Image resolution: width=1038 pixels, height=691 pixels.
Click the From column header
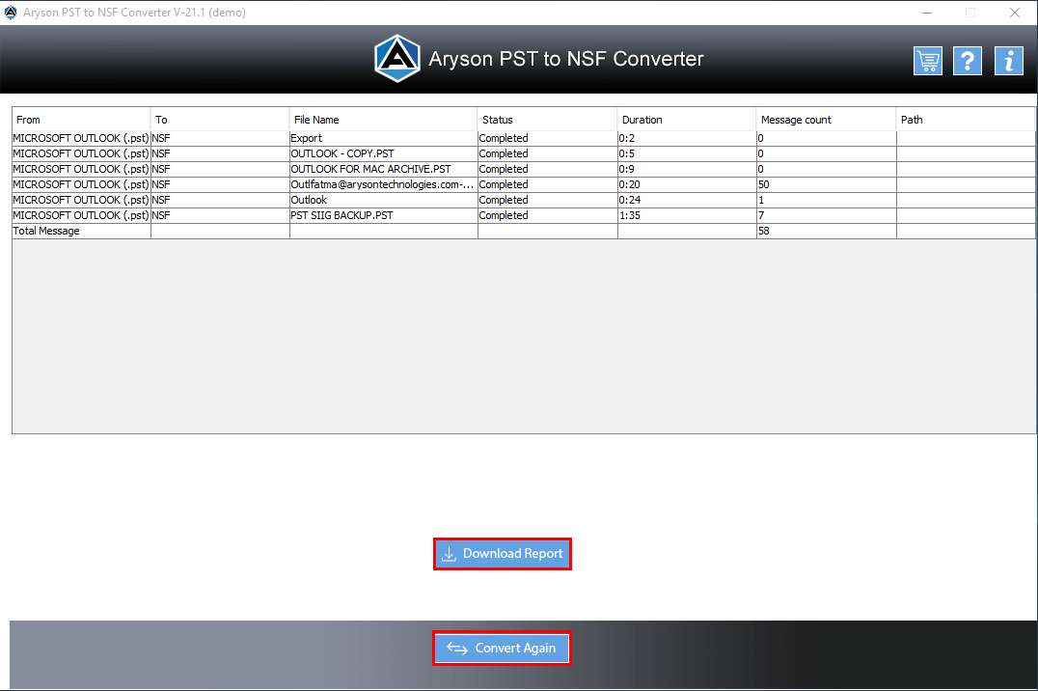pos(81,120)
